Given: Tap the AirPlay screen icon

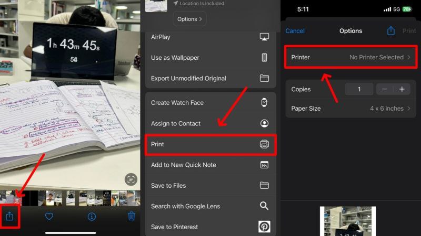Looking at the screenshot, I should pos(264,37).
